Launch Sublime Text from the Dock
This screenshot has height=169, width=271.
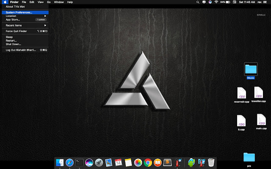pyautogui.click(x=167, y=162)
